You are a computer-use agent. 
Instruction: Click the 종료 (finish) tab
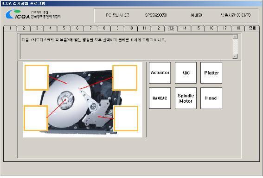(252, 28)
